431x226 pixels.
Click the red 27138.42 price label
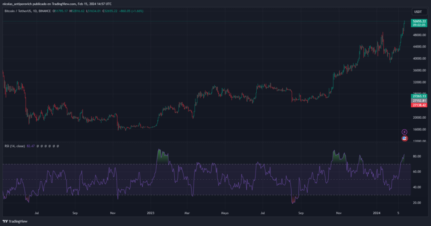pos(419,105)
